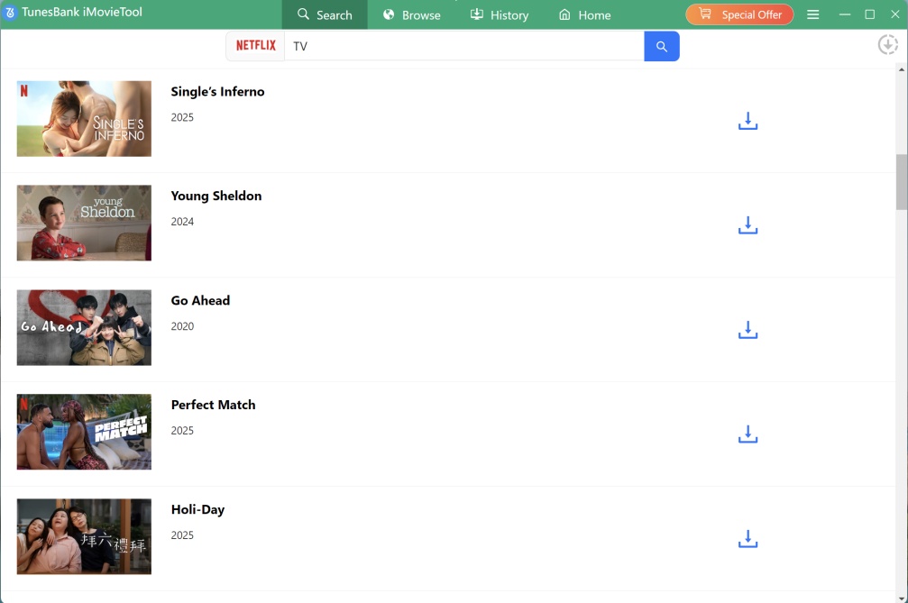
Task: Click the download icon for Young Sheldon
Action: tap(747, 226)
